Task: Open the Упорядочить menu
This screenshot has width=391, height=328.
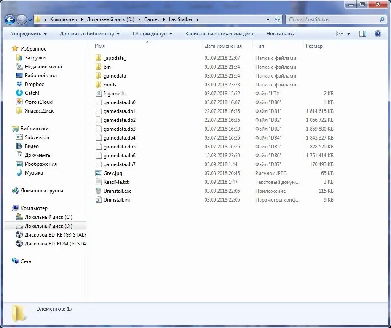Action: tap(29, 34)
